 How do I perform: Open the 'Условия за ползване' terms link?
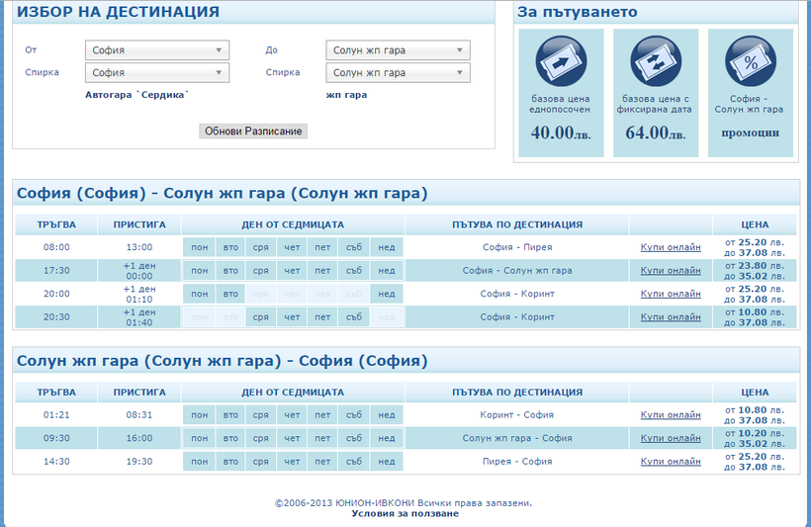[405, 514]
